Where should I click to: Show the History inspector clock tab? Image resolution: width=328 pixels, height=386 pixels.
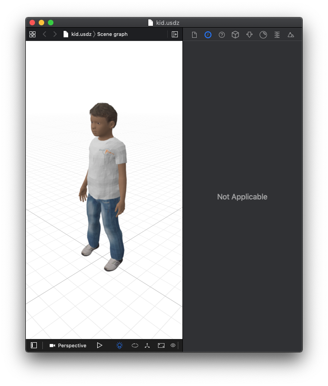tap(208, 35)
